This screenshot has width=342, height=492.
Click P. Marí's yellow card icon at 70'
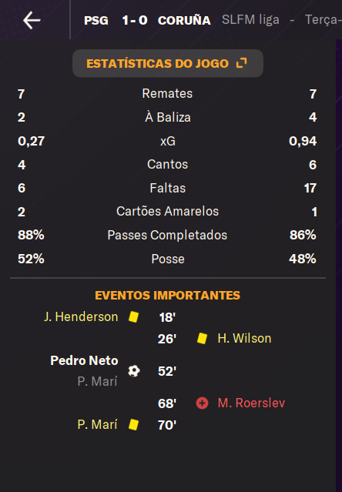[134, 424]
